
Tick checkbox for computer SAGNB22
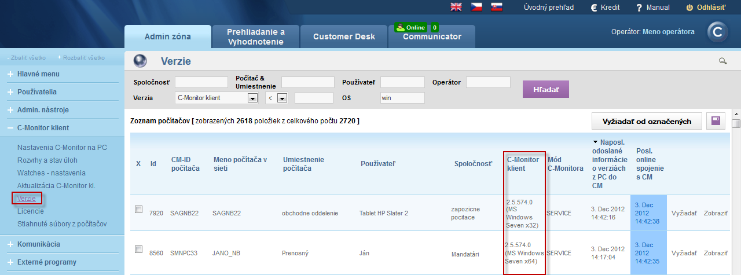139,210
